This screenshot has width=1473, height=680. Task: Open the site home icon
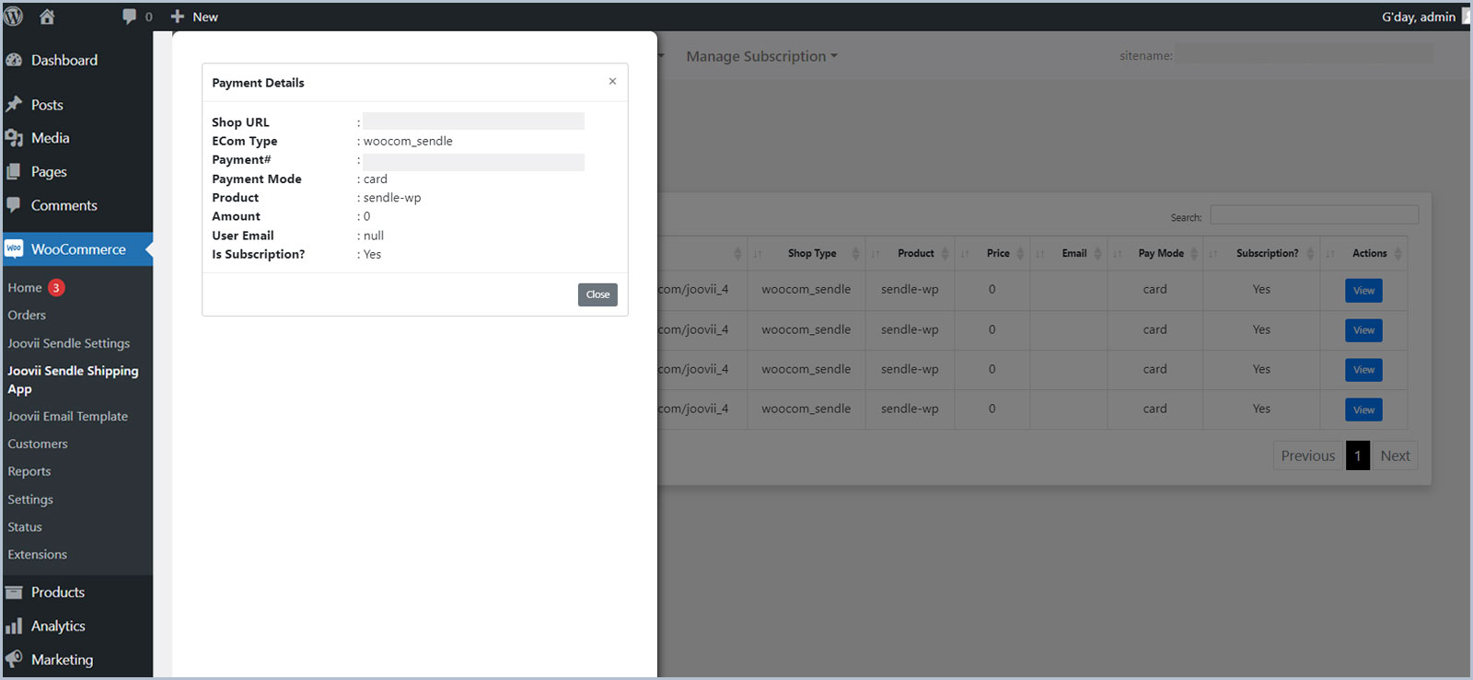47,17
